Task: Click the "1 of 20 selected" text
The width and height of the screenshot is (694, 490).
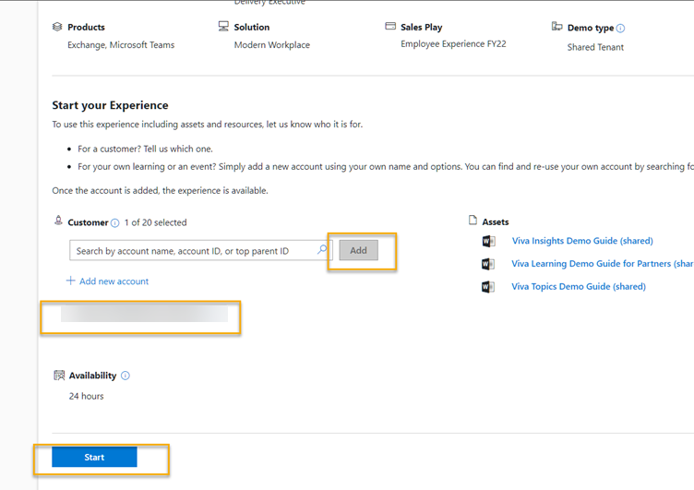Action: (x=155, y=222)
